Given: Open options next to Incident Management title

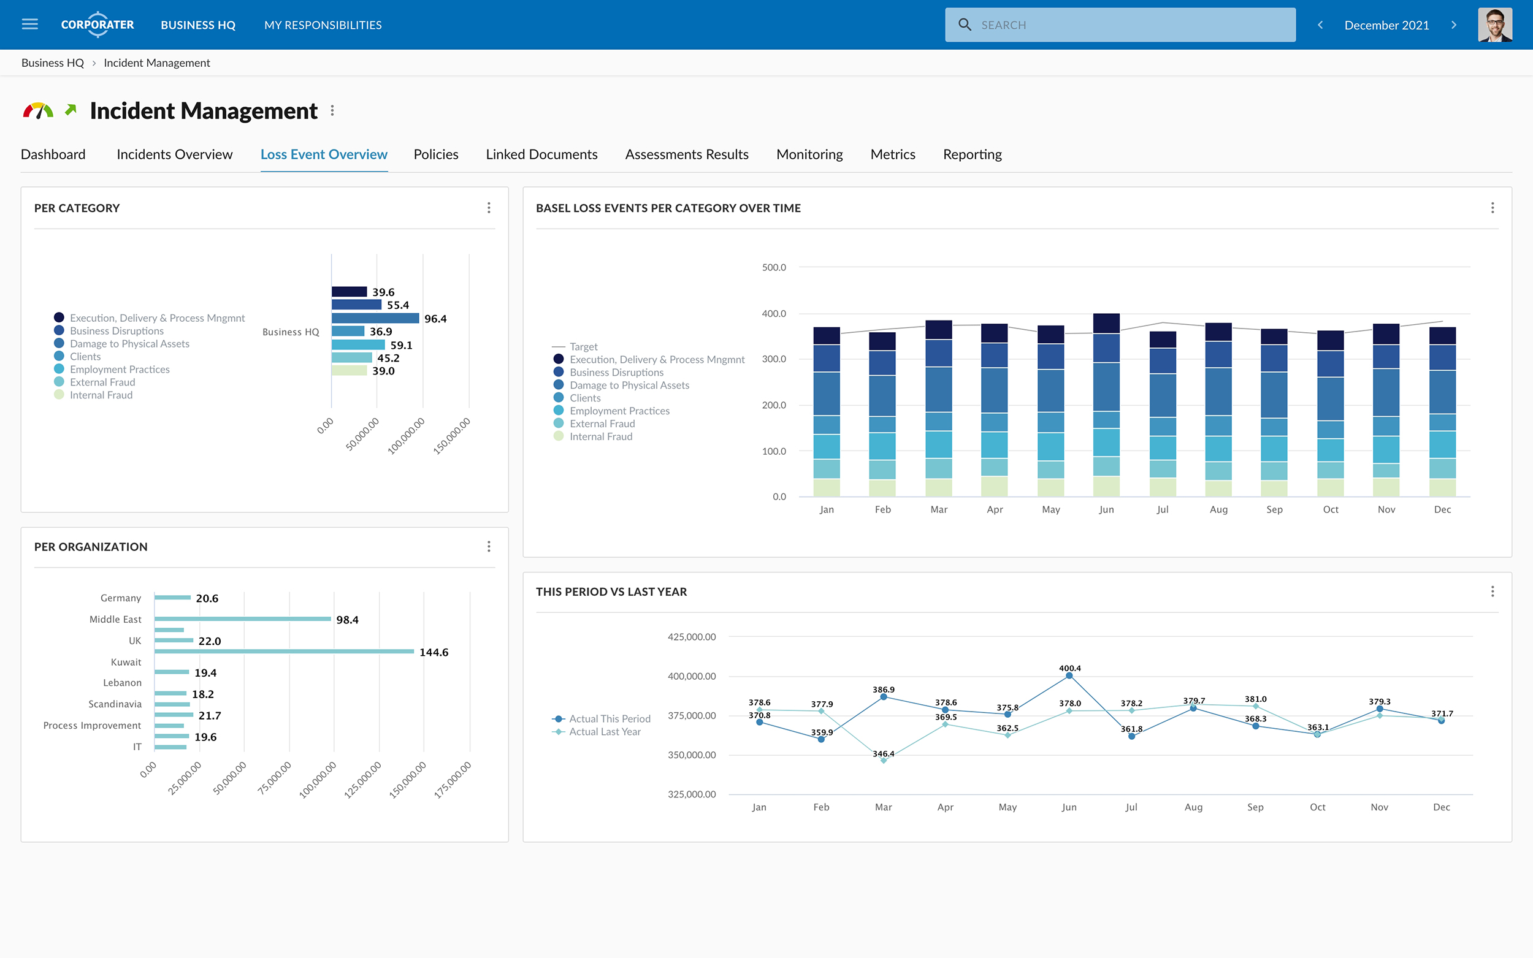Looking at the screenshot, I should point(332,111).
